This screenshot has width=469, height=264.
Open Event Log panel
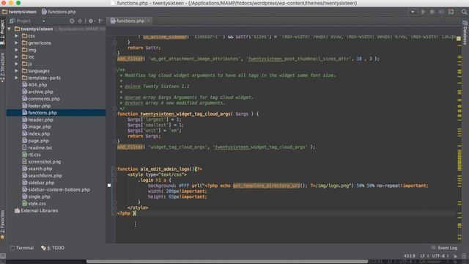point(445,248)
